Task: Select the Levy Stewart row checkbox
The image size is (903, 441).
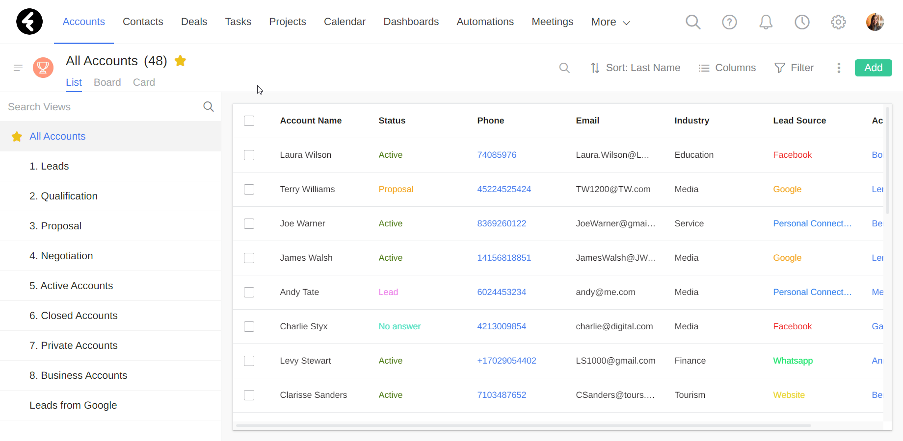Action: (249, 361)
